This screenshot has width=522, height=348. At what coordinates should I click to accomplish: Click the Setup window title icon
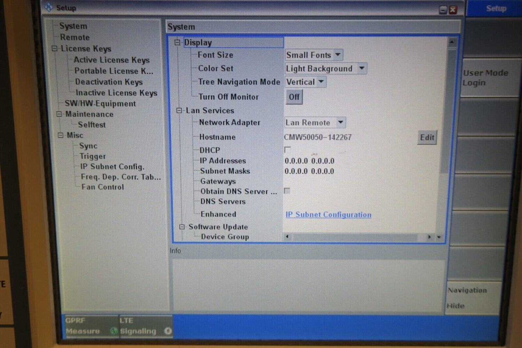pos(49,7)
